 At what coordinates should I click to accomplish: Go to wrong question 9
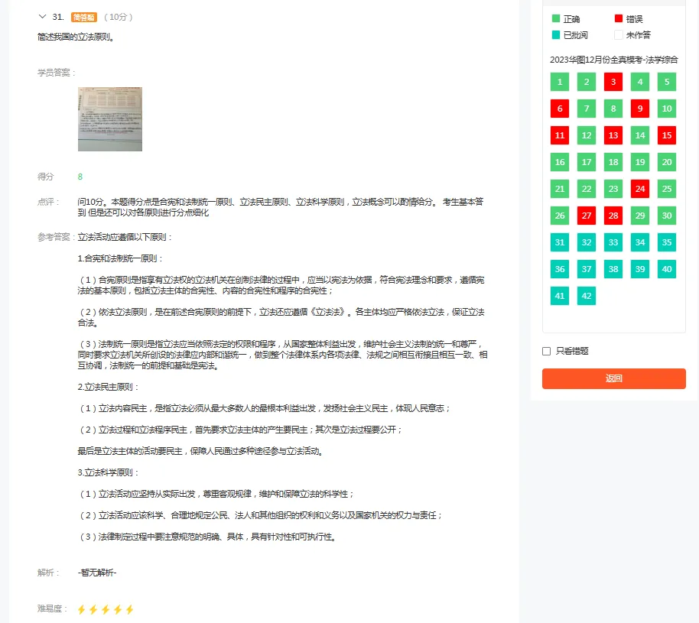click(x=640, y=109)
